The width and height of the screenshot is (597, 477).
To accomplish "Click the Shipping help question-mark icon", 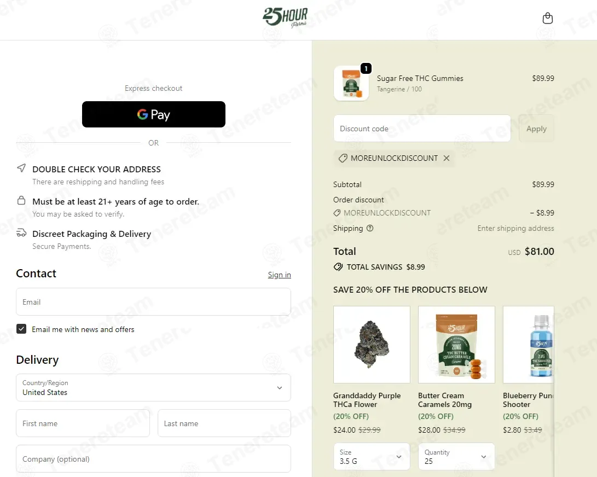I will pyautogui.click(x=370, y=228).
